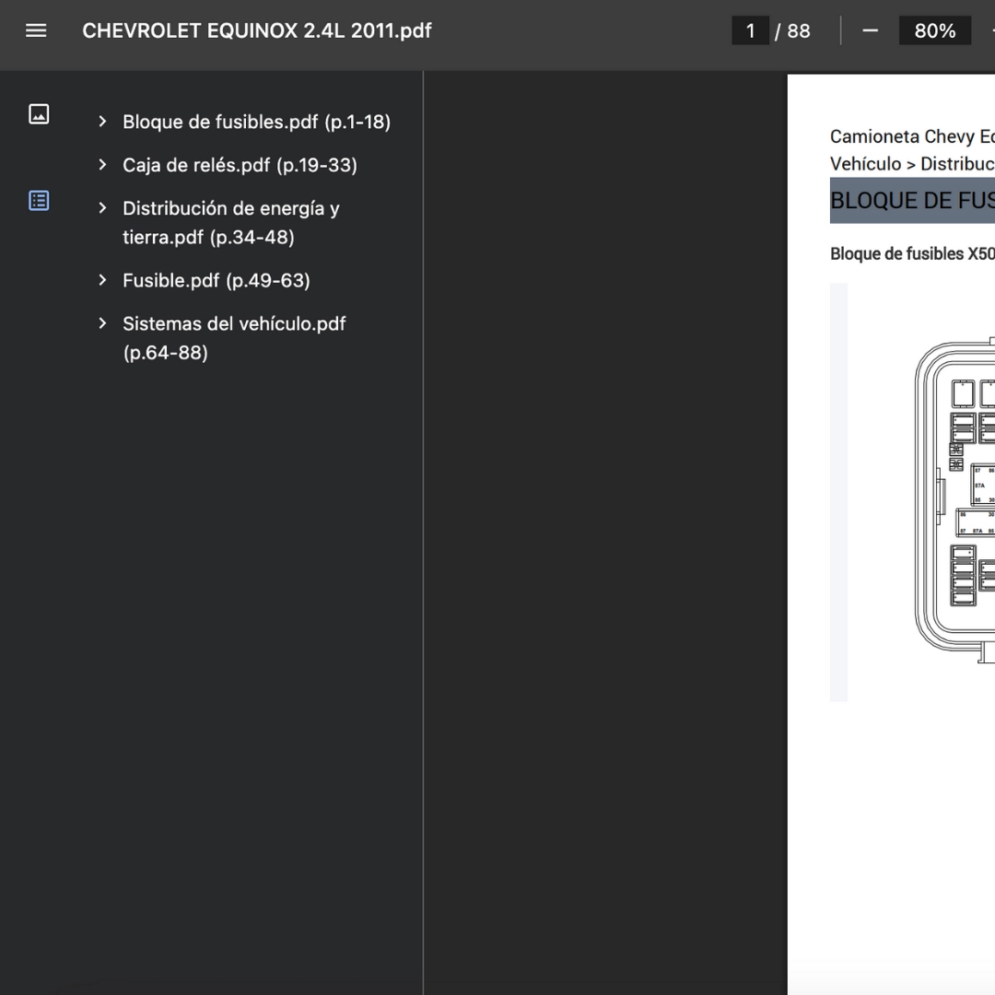Click the CHEVROLET EQUINOX 2.4L 2011.pdf title
This screenshot has height=995, width=995.
coord(257,30)
